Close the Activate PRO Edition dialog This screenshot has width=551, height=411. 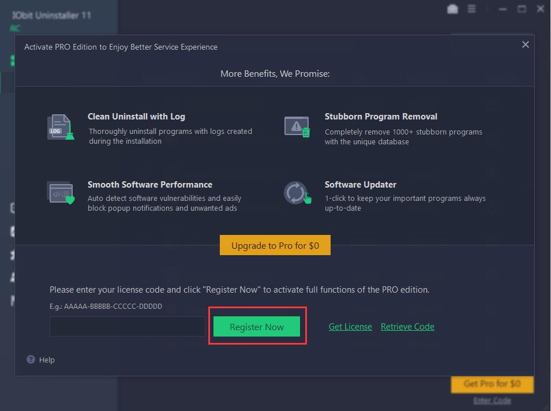coord(525,44)
